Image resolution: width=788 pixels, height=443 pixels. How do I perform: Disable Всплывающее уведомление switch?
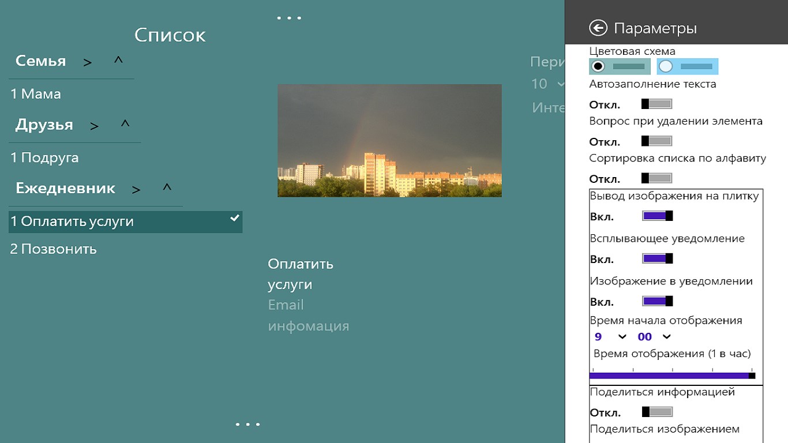click(657, 259)
